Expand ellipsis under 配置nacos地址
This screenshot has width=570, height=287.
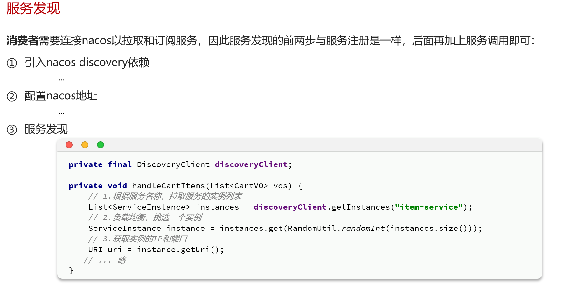(62, 113)
